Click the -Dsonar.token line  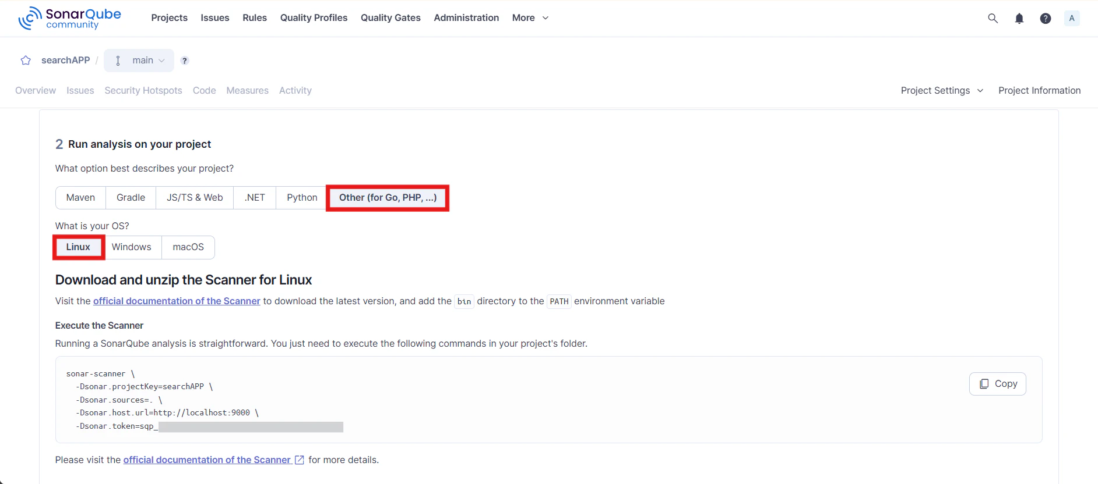pyautogui.click(x=209, y=426)
